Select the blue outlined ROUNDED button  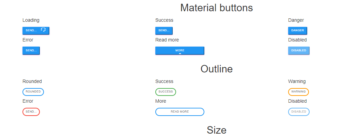[x=33, y=92]
